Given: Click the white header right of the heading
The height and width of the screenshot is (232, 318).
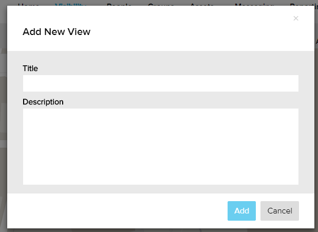Looking at the screenshot, I should click(x=195, y=32).
